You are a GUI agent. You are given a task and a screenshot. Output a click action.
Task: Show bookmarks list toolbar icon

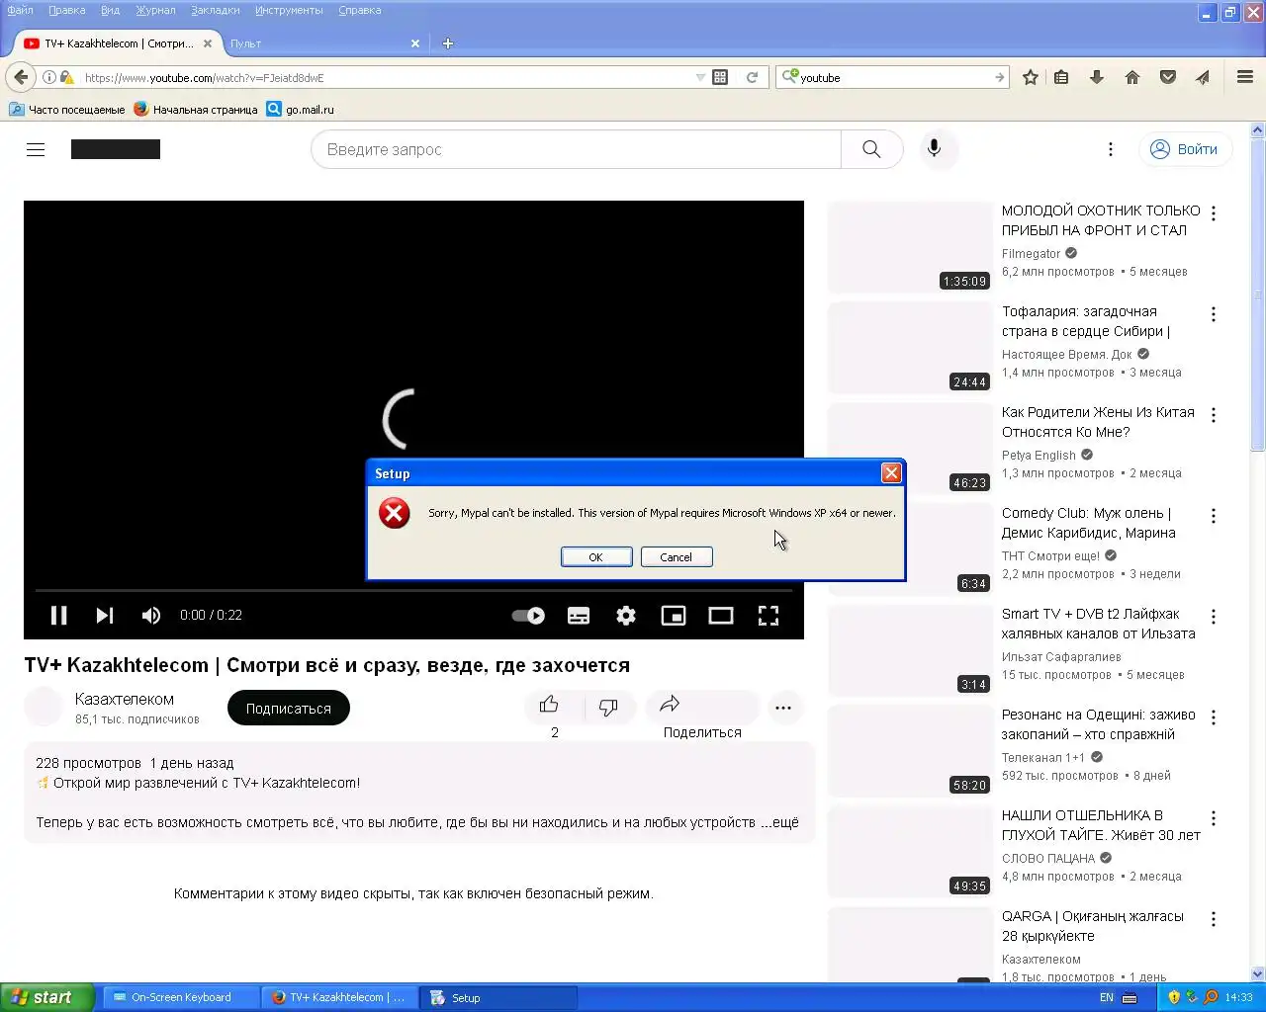click(x=1061, y=77)
